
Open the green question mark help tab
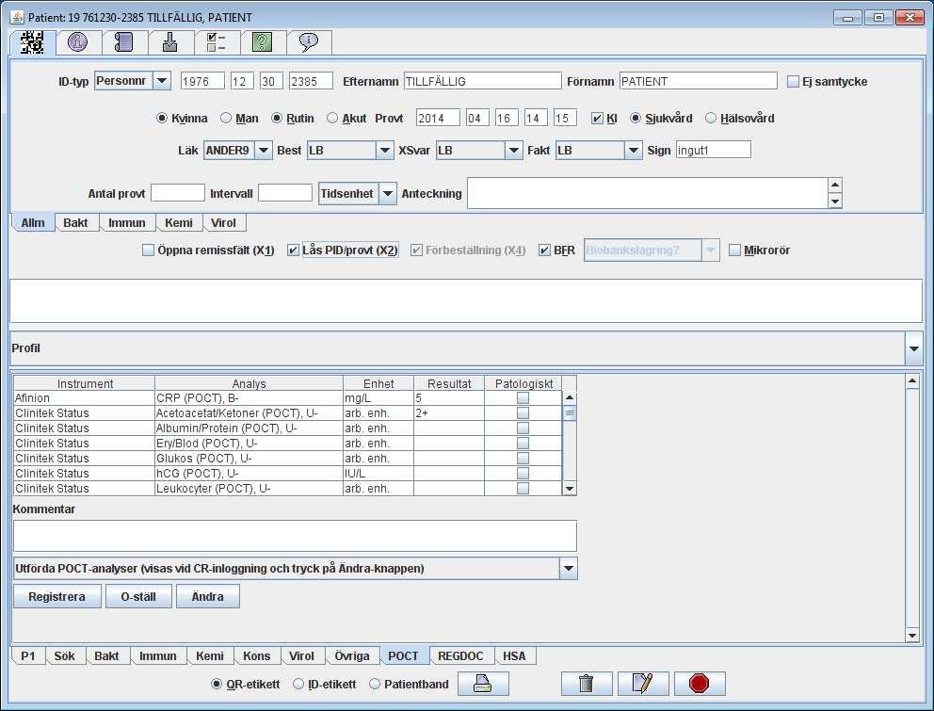(262, 41)
